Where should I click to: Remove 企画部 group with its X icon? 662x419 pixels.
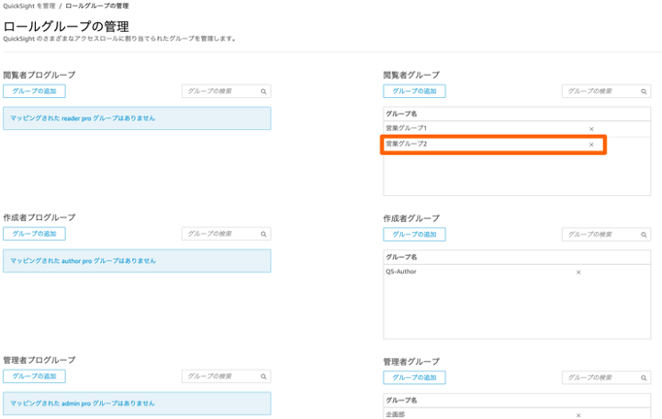point(579,416)
